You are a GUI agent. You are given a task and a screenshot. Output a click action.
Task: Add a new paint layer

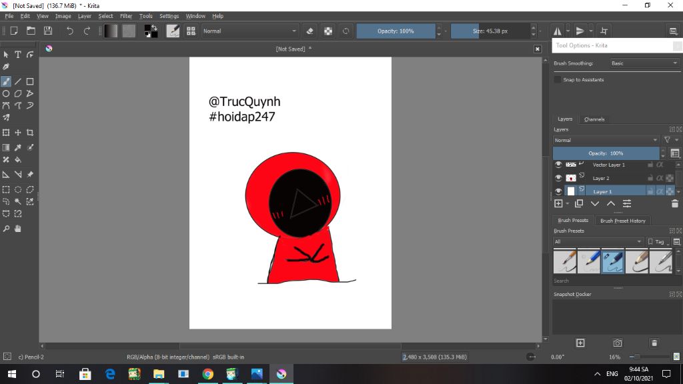[558, 204]
